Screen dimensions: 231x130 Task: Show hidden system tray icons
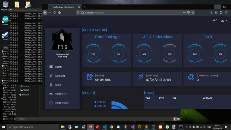click(186, 127)
